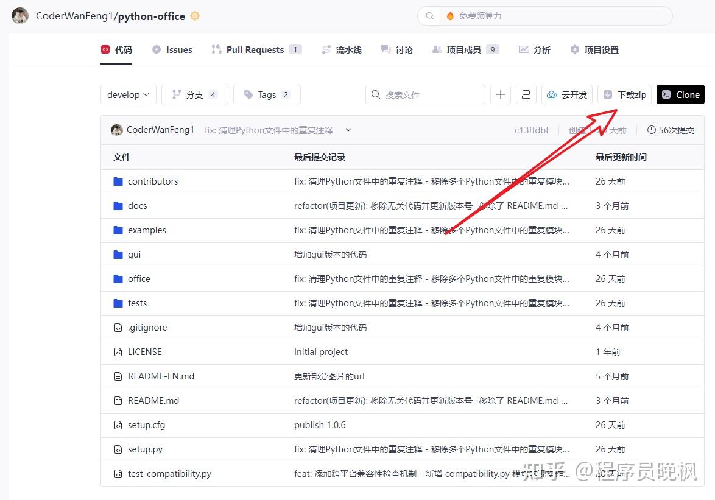Expand the commit message chevron after 清理Python文件
The width and height of the screenshot is (715, 500).
(x=348, y=130)
